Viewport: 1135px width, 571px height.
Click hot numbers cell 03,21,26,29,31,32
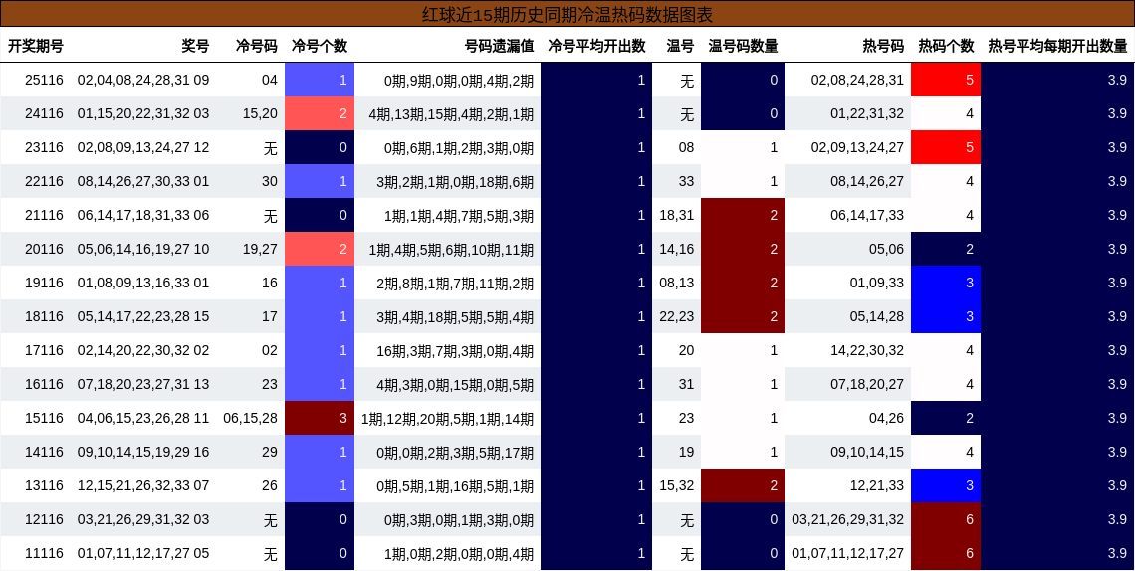[848, 519]
